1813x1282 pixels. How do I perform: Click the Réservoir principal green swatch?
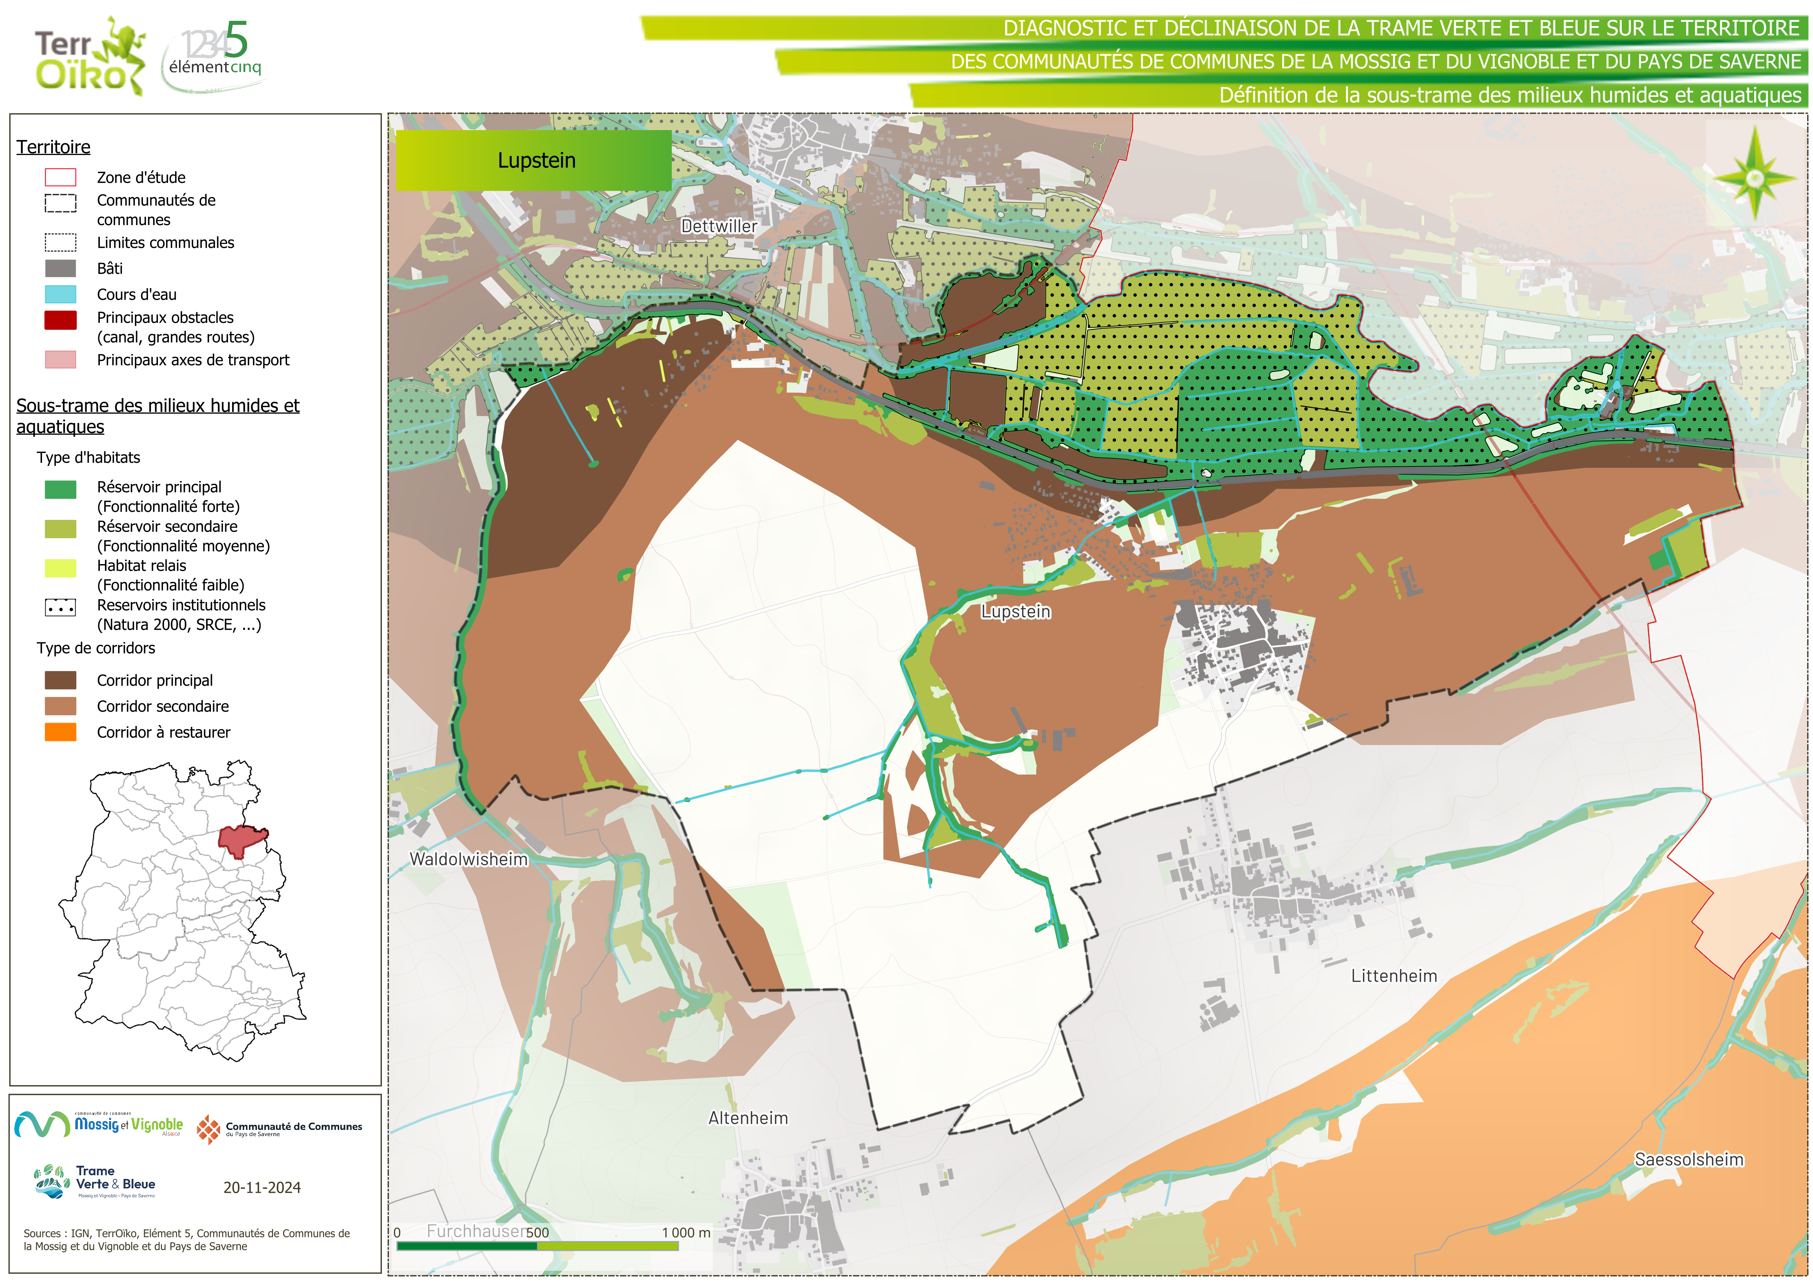[60, 489]
